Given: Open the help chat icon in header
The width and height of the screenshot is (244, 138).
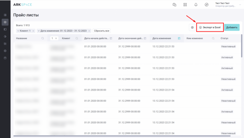Looking at the screenshot, I should pos(174,5).
